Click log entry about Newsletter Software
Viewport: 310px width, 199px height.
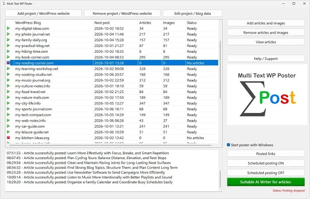tap(86, 172)
